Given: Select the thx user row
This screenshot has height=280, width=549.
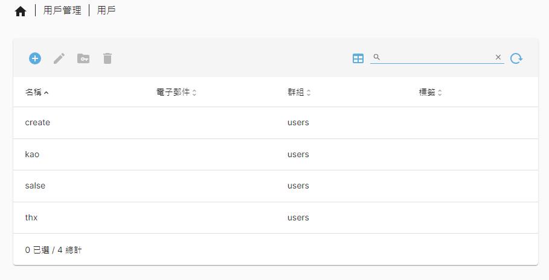Looking at the screenshot, I should (275, 218).
